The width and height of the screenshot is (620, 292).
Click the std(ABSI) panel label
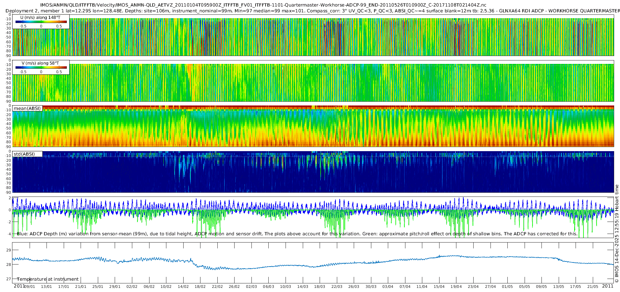24,154
